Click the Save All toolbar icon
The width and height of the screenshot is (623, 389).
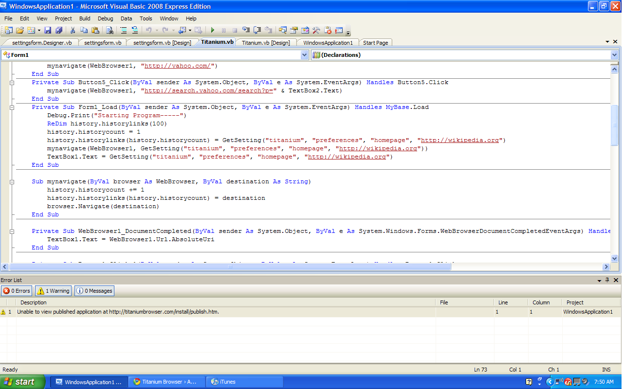tap(58, 30)
